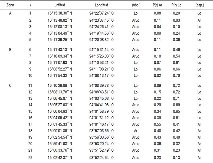Screen dimensions: 213x163
Task: Select the (esp.) column header
Action: click(x=199, y=5)
